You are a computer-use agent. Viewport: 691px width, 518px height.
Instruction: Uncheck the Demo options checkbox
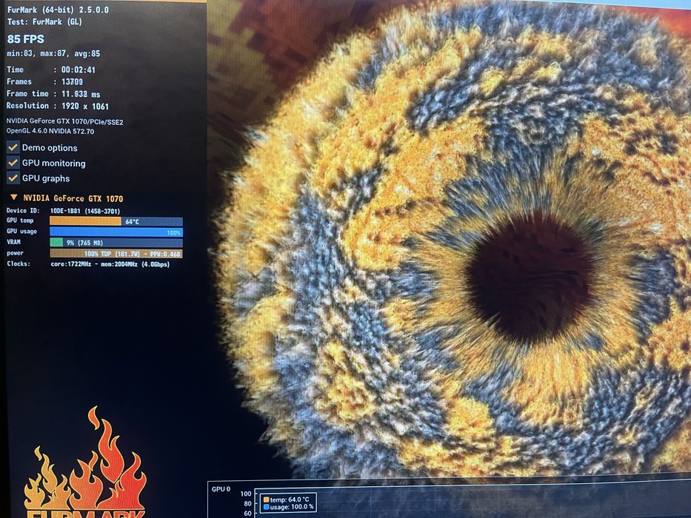tap(13, 147)
